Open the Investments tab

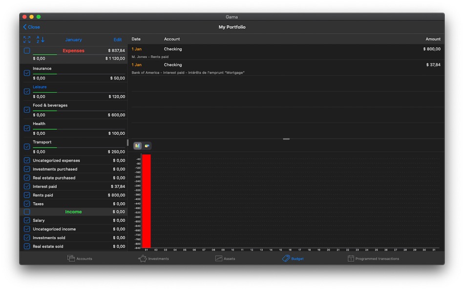(153, 258)
